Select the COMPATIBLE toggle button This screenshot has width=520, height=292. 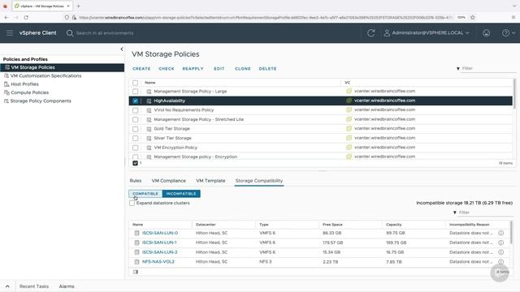pos(145,194)
